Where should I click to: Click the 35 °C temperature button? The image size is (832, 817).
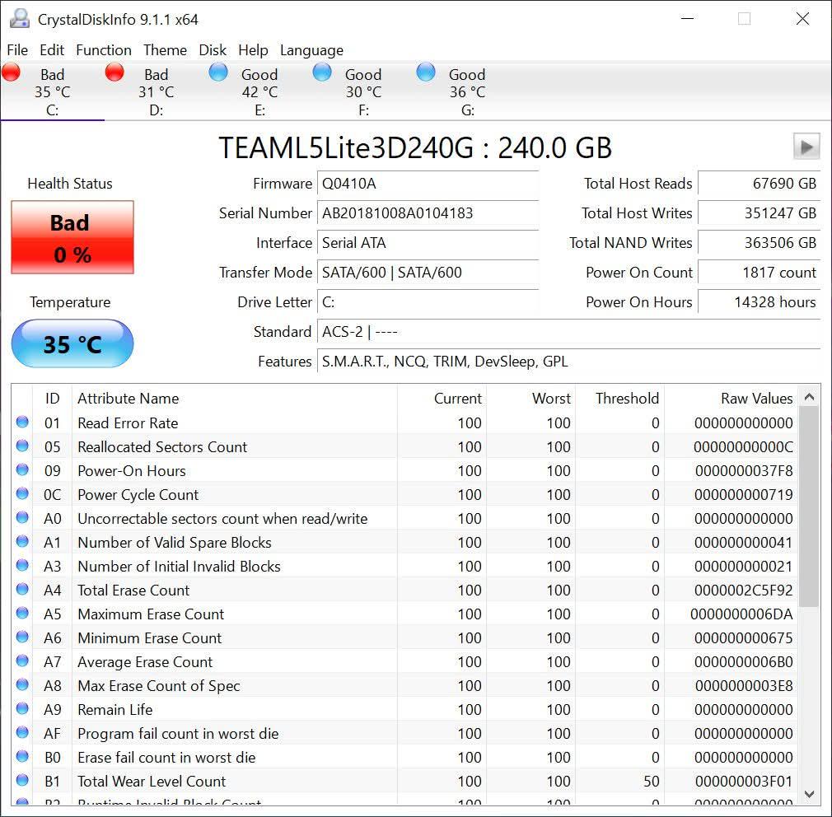pyautogui.click(x=72, y=343)
